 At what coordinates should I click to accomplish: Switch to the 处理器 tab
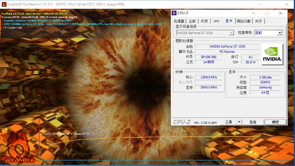179,21
